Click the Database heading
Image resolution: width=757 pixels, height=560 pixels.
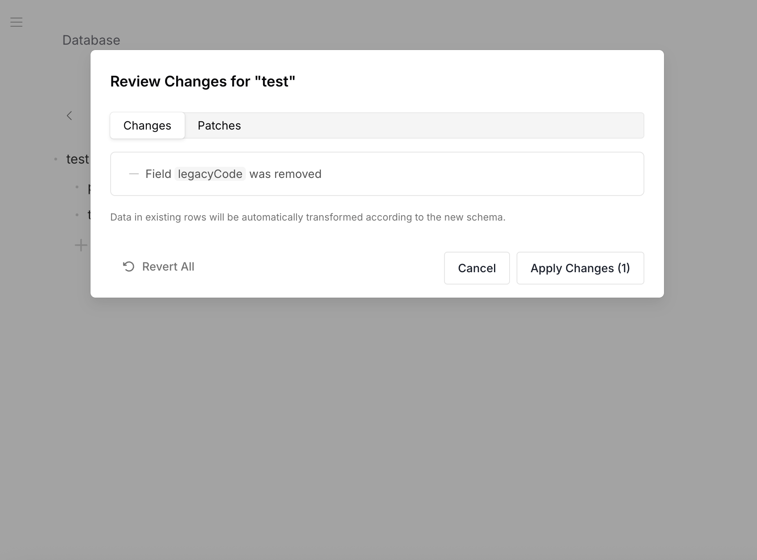[x=91, y=40]
